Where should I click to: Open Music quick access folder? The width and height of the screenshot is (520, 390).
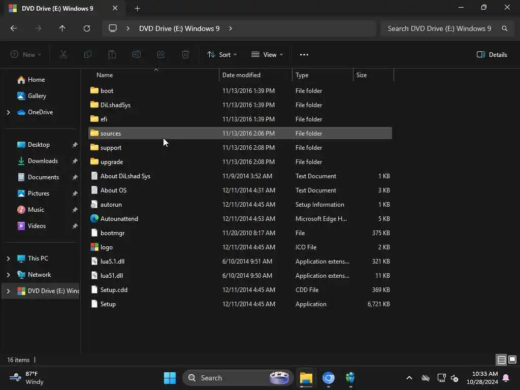point(36,210)
